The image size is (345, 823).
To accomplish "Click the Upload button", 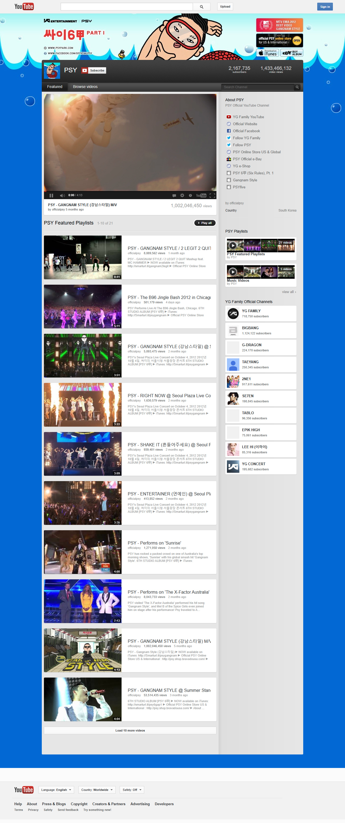I will pos(225,6).
